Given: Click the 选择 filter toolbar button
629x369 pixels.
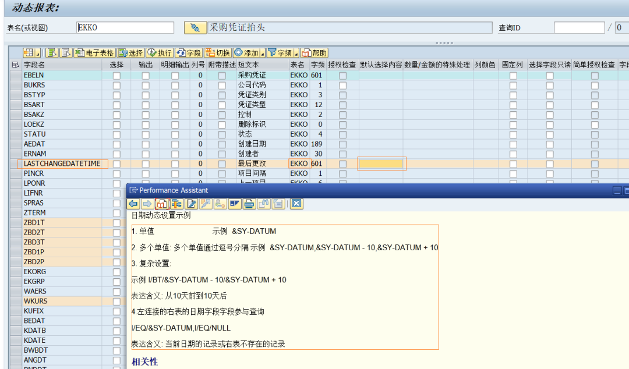Looking at the screenshot, I should (131, 53).
